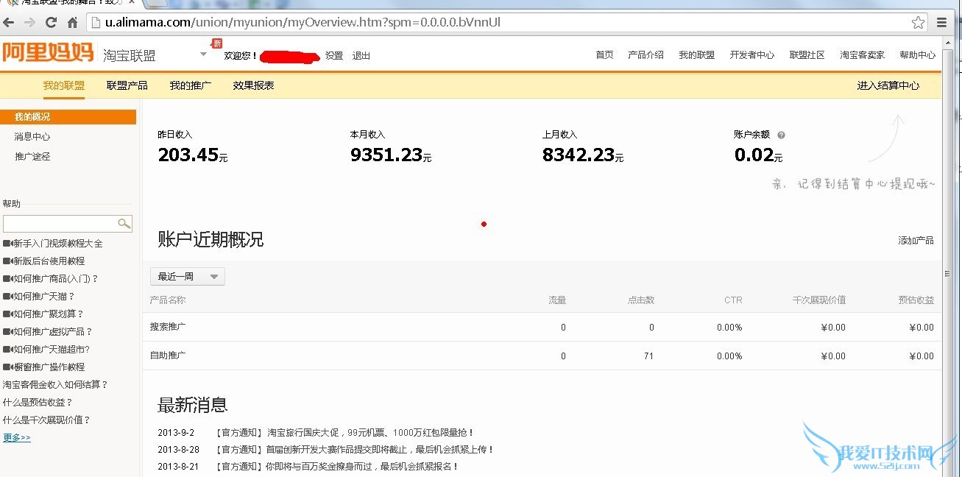The height and width of the screenshot is (477, 962).
Task: Click the browser forward arrow
Action: [x=30, y=23]
